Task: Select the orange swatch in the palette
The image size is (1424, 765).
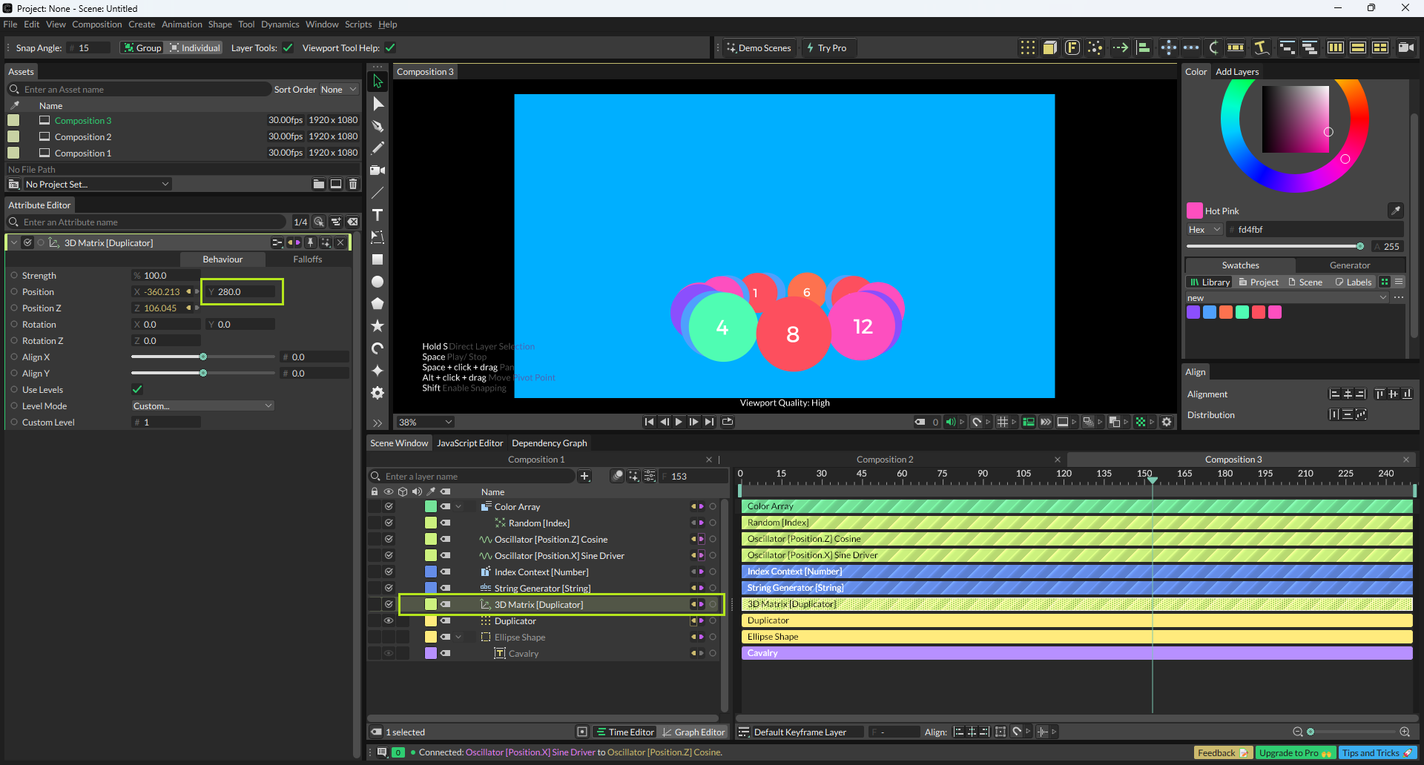Action: (x=1226, y=312)
